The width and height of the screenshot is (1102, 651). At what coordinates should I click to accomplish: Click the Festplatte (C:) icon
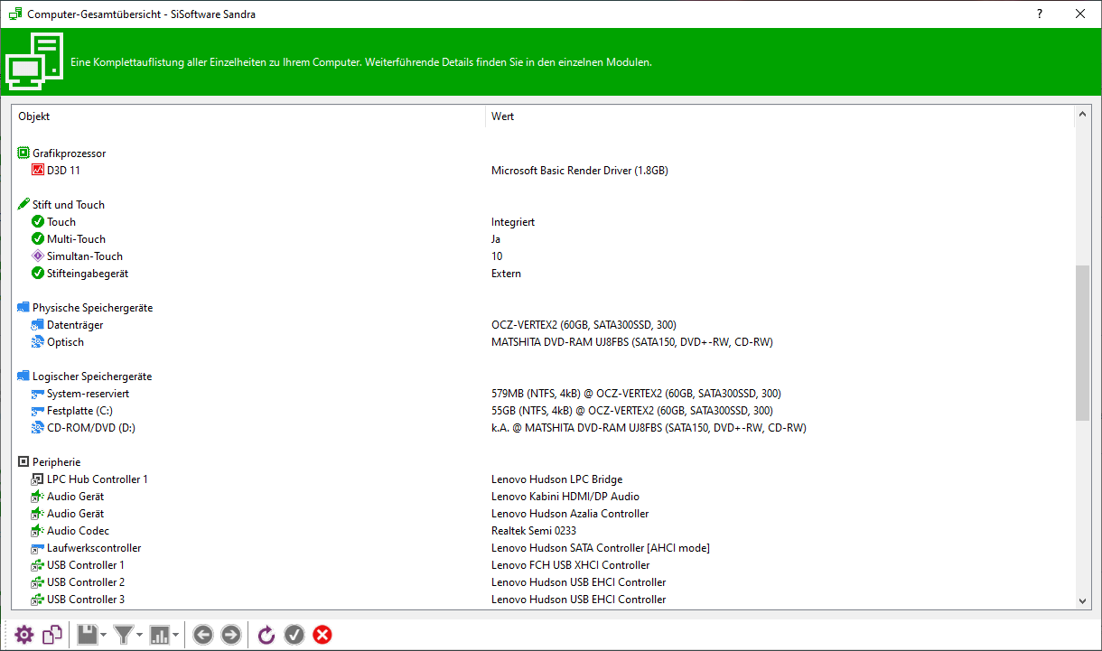coord(38,411)
